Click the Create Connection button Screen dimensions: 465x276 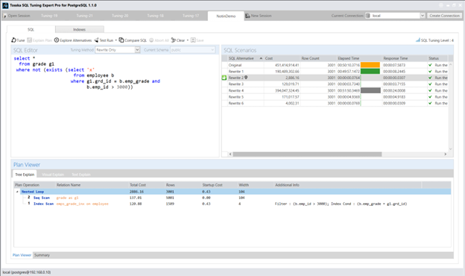(x=444, y=16)
